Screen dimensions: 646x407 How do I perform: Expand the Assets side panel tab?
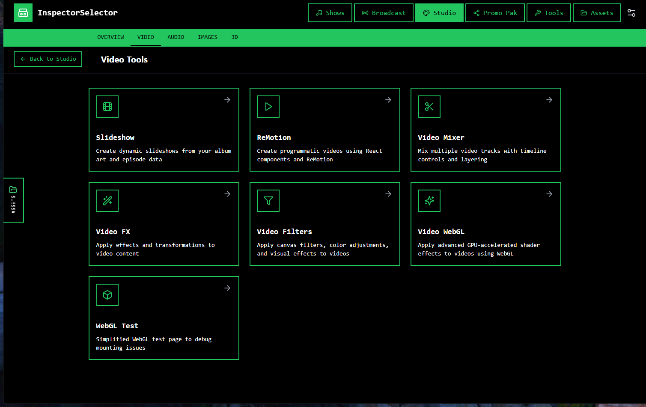(x=13, y=200)
